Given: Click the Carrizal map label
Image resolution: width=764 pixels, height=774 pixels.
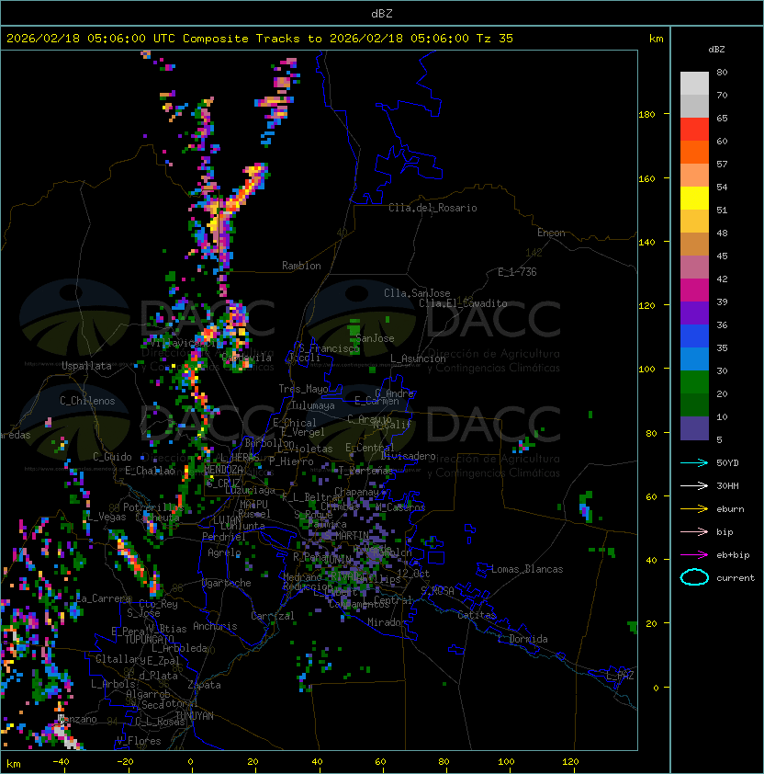Looking at the screenshot, I should 272,616.
